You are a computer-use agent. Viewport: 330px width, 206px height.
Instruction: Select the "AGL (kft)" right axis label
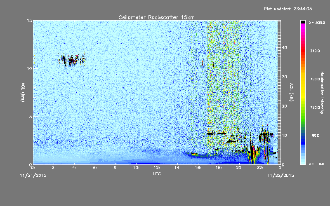(291, 92)
